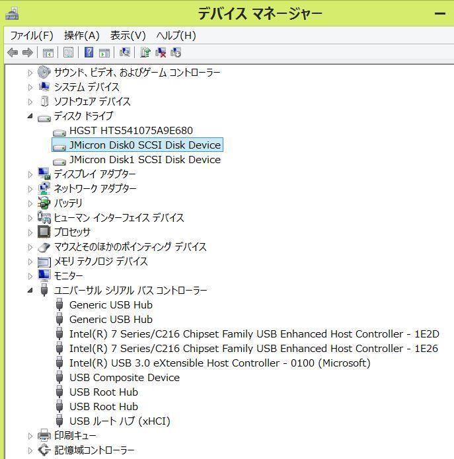Collapse the ユニバーサル シリアル バス コントローラー node
Screen dimensions: 454x459
[30, 291]
